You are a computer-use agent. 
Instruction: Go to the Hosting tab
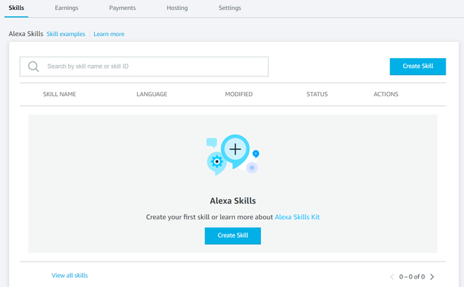tap(177, 8)
